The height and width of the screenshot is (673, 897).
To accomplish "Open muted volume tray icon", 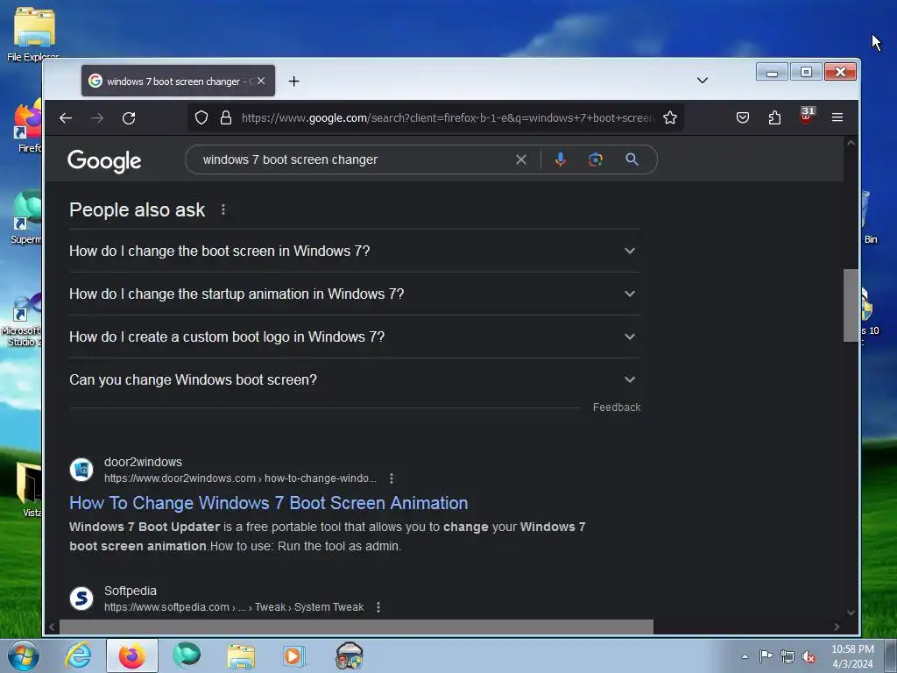I will pyautogui.click(x=809, y=656).
